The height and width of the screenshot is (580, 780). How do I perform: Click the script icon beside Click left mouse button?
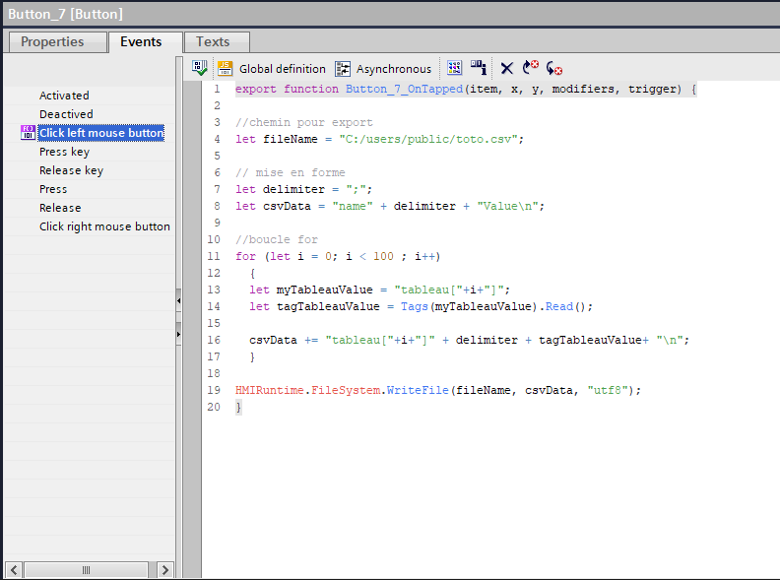pos(28,133)
